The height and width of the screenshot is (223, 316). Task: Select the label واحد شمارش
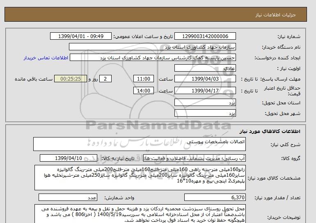119,198
